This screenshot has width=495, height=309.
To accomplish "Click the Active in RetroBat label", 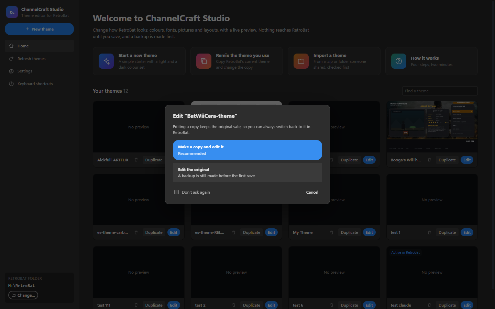I will (406, 252).
